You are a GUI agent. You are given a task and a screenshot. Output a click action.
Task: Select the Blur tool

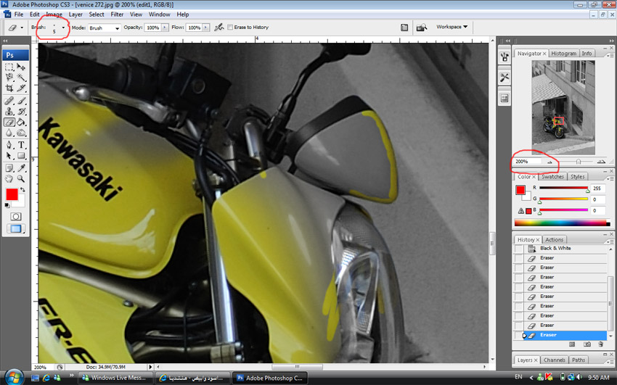(x=9, y=133)
